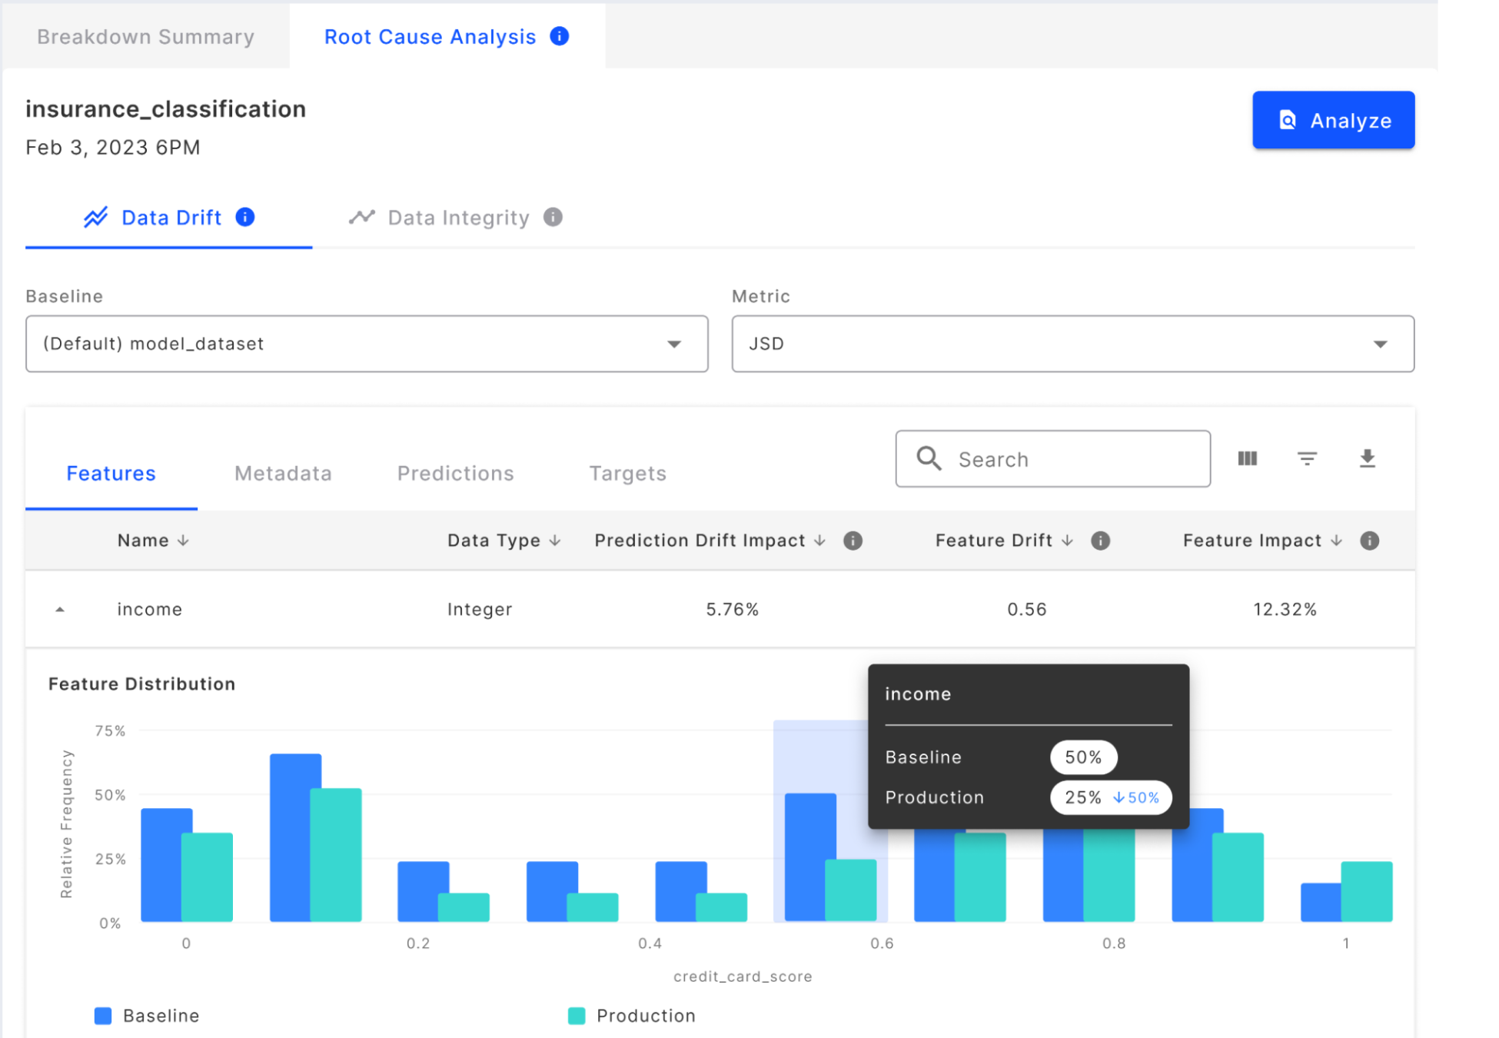The height and width of the screenshot is (1038, 1499).
Task: Click the Feb 3, 2023 6PM timestamp
Action: click(113, 147)
